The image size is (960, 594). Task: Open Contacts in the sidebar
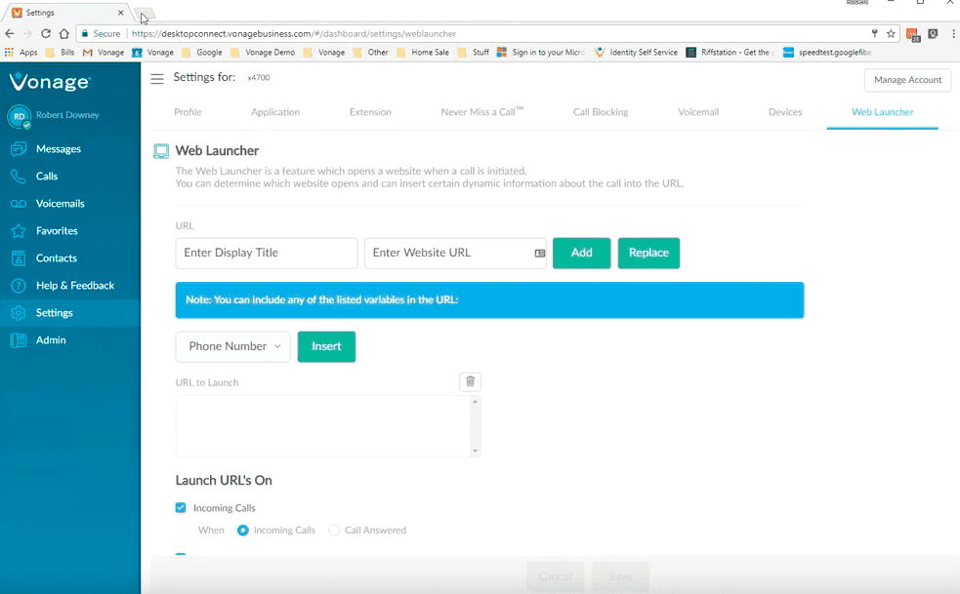(18, 258)
